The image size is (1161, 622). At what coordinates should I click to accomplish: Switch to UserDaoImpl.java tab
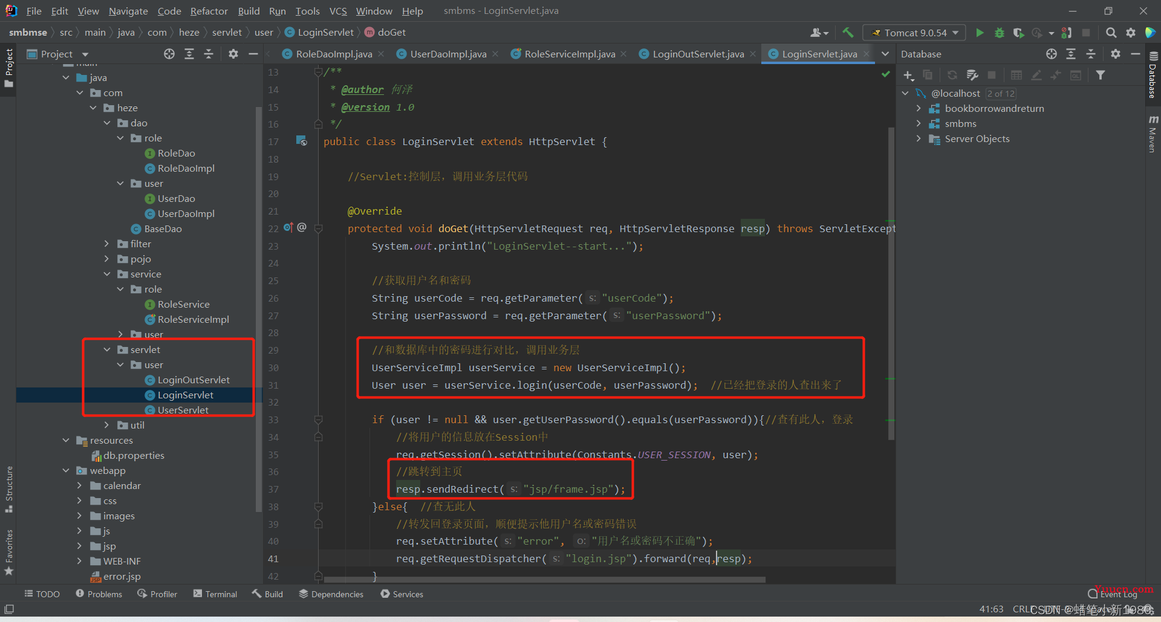[x=447, y=54]
